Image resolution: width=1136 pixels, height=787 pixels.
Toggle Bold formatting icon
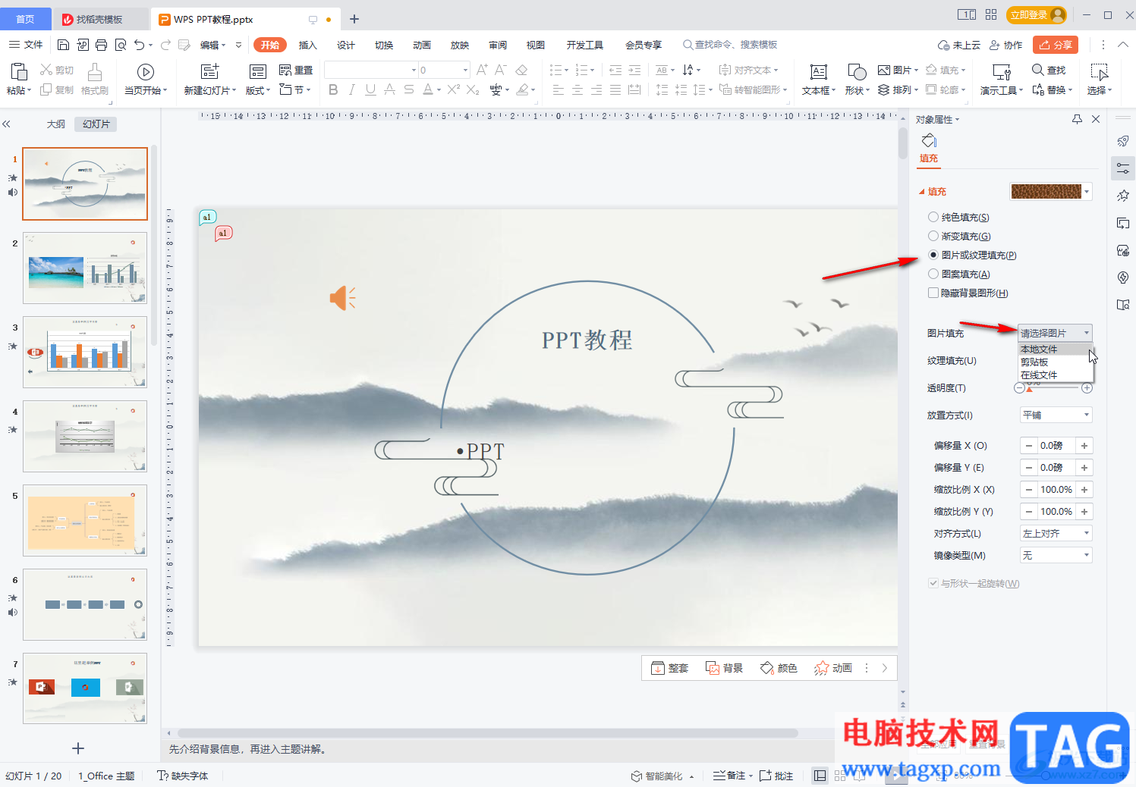point(333,90)
